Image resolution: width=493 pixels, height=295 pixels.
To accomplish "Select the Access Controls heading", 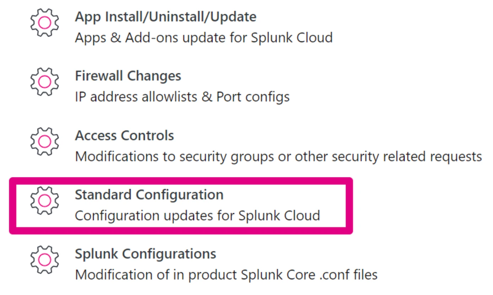I will (x=124, y=135).
